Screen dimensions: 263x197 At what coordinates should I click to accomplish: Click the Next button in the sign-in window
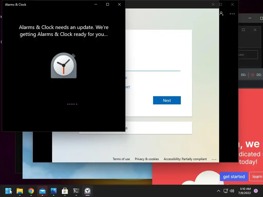tap(167, 100)
